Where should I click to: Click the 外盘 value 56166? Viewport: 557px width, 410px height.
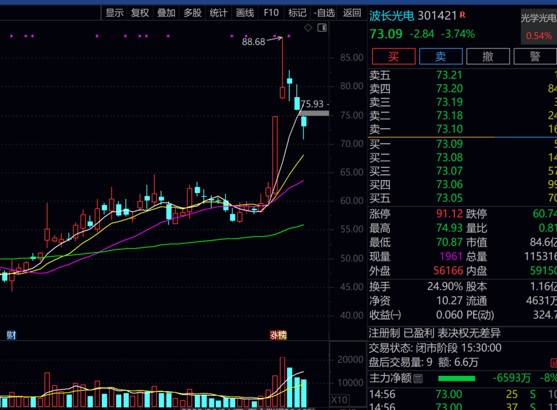(448, 271)
